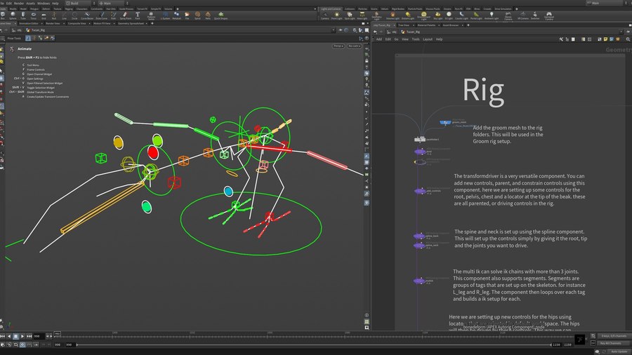Click the stop playback button
Viewport: 632px width, 355px height.
[15, 336]
